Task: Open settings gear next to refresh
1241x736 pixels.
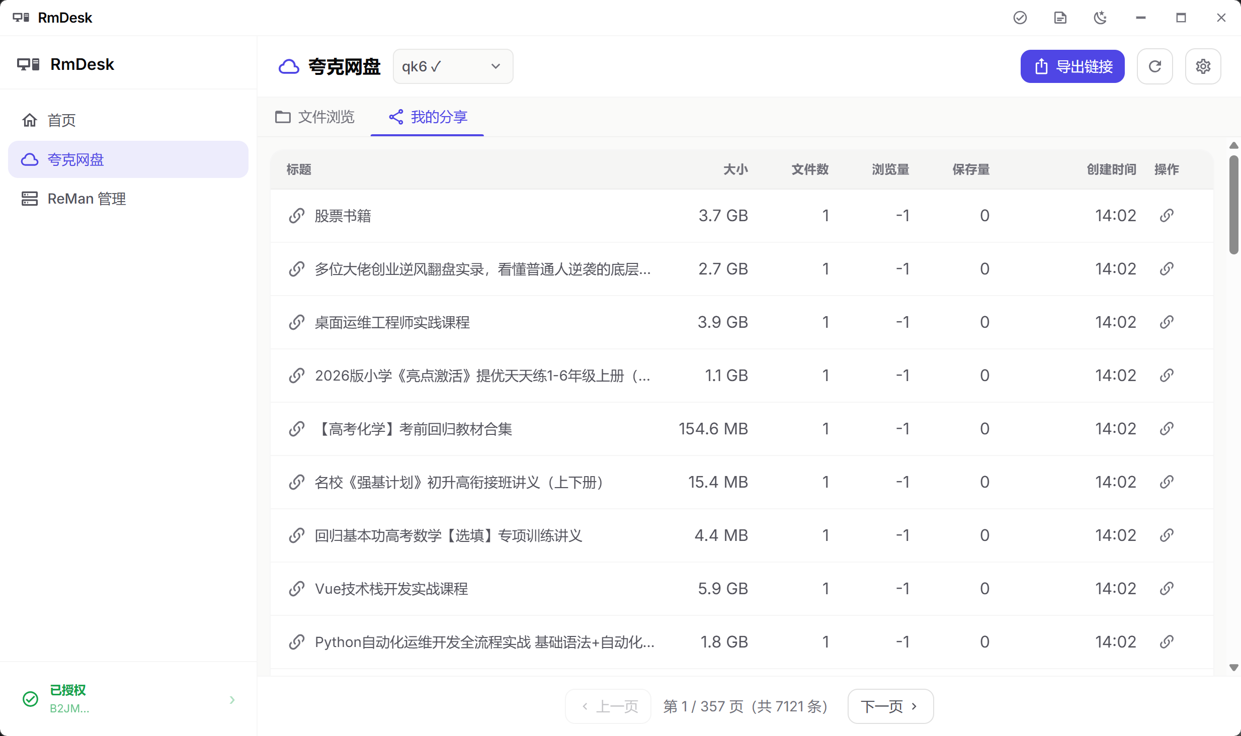Action: pos(1203,66)
